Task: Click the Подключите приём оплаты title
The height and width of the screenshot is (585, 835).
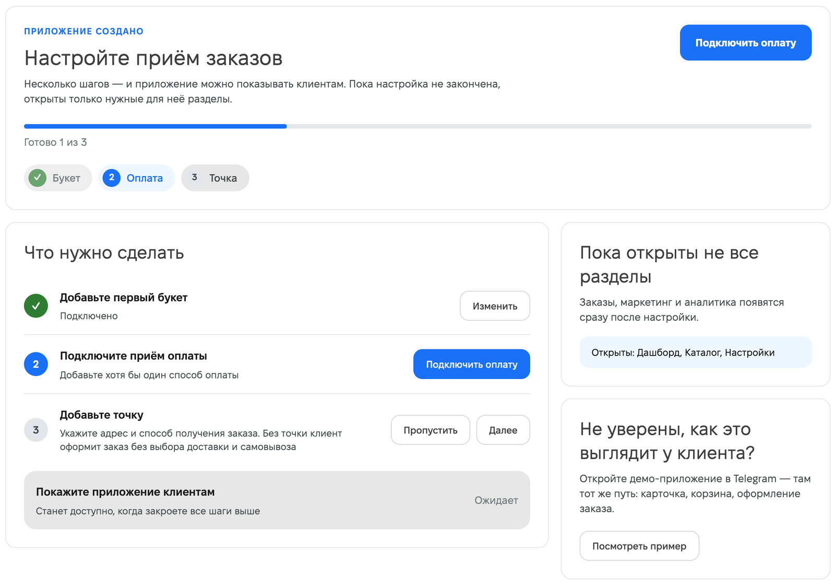Action: point(134,356)
